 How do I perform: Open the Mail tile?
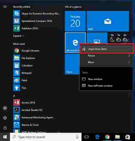pos(108,21)
